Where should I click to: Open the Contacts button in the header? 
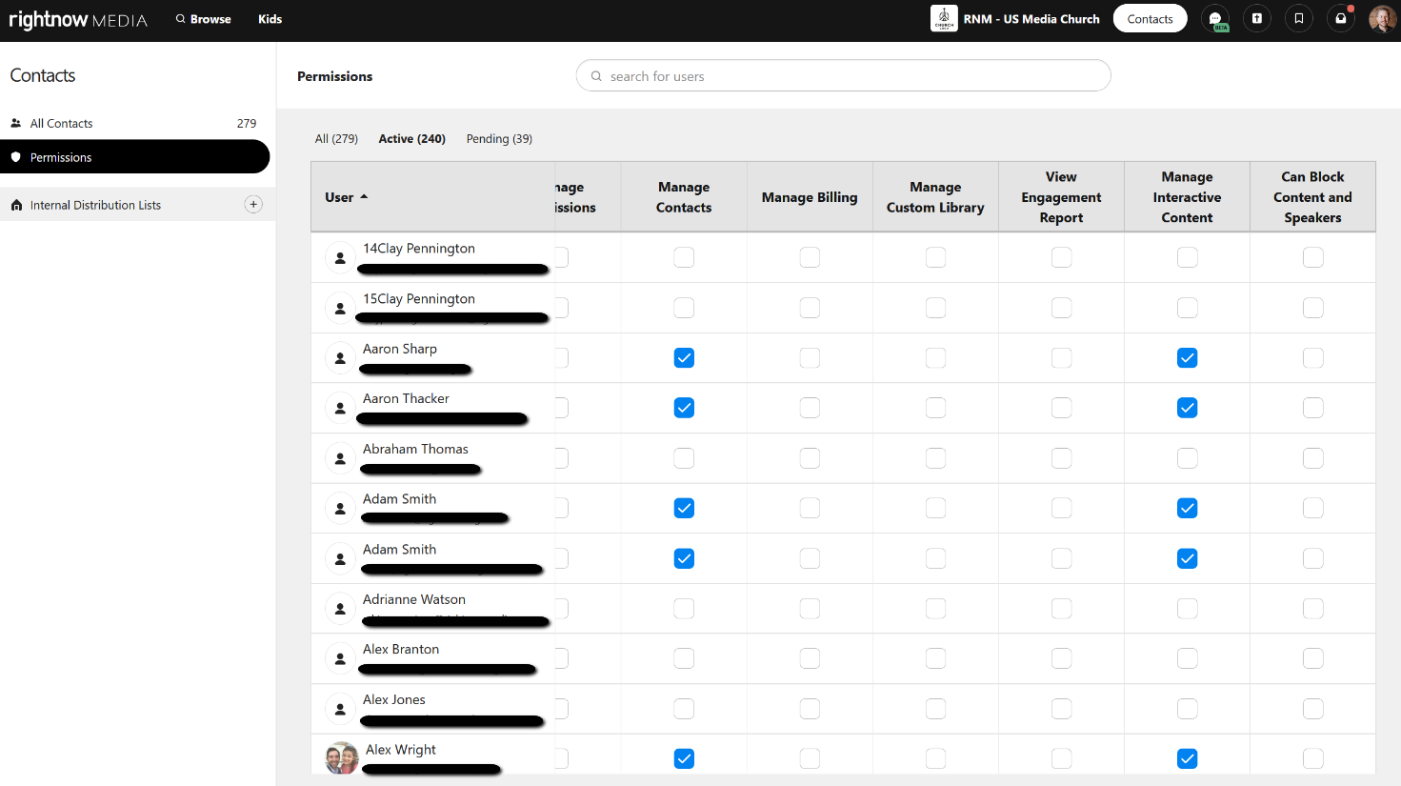tap(1150, 18)
